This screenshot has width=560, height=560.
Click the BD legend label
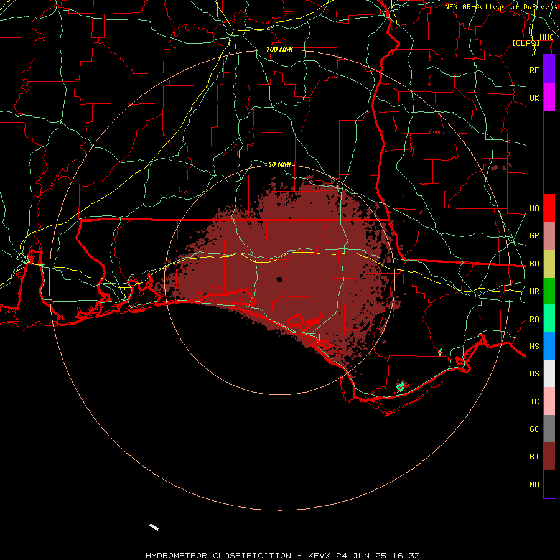[x=534, y=264]
